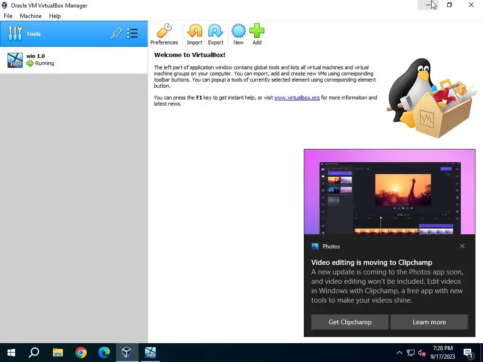Open the Machine menu
This screenshot has height=362, width=483.
click(31, 16)
